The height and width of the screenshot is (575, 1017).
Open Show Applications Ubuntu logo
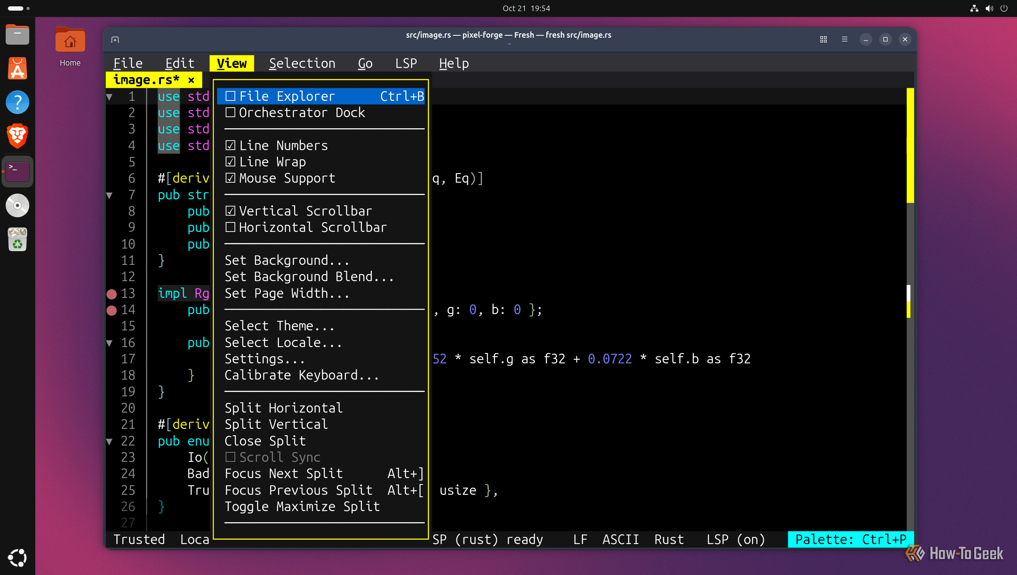[17, 558]
